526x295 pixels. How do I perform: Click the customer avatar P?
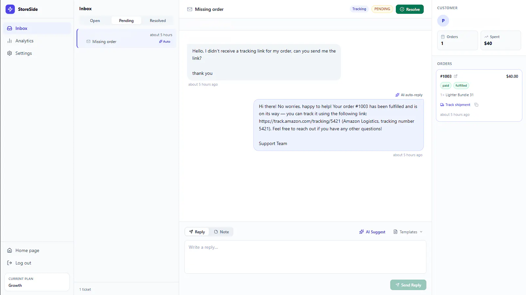443,21
